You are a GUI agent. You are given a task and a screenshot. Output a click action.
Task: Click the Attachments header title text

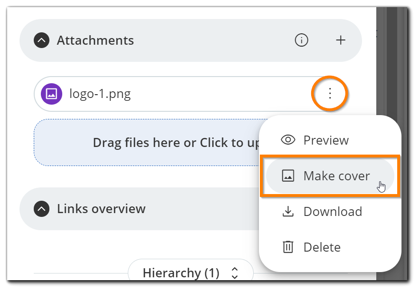(x=95, y=40)
